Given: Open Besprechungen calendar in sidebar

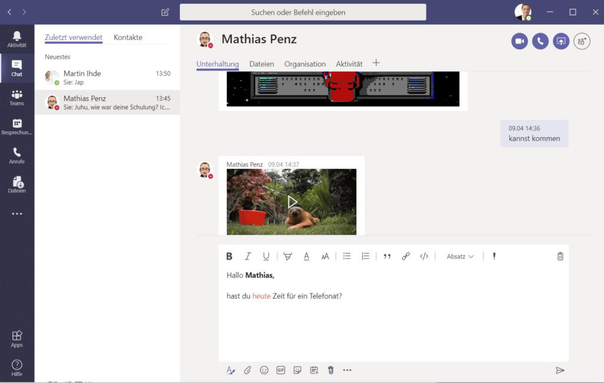Looking at the screenshot, I should [x=17, y=127].
